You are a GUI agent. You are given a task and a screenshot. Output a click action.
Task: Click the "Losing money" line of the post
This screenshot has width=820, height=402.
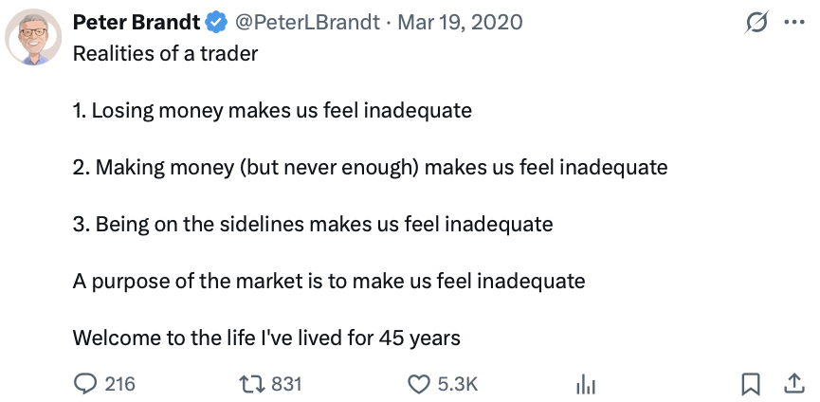[x=272, y=110]
